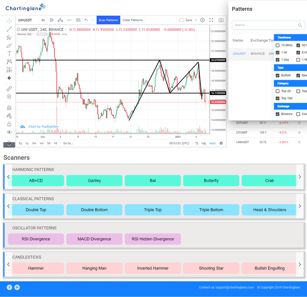Run the Hammer candlestick scanner
Screen dimensions: 307x297
[36, 268]
